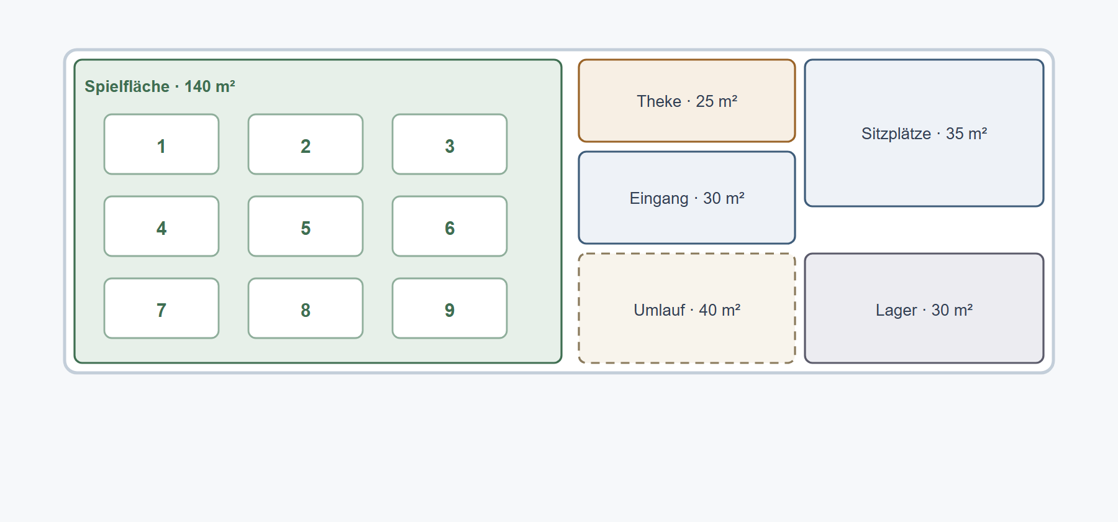Select table 2 in the Spielfläche
This screenshot has height=522, width=1118.
(x=306, y=144)
